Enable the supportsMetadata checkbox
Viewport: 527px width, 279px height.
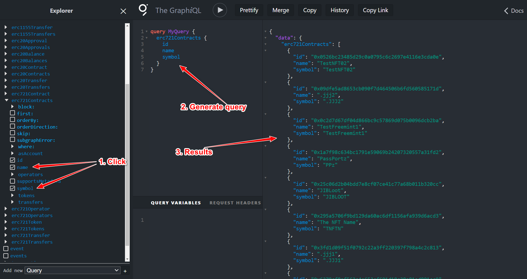pos(12,181)
